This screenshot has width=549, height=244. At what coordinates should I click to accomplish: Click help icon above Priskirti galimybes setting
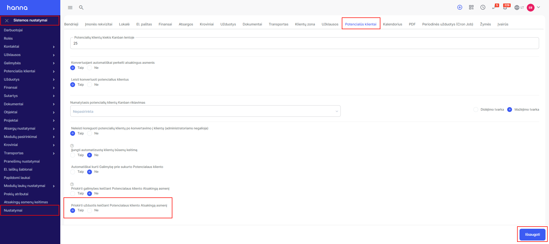point(72,184)
